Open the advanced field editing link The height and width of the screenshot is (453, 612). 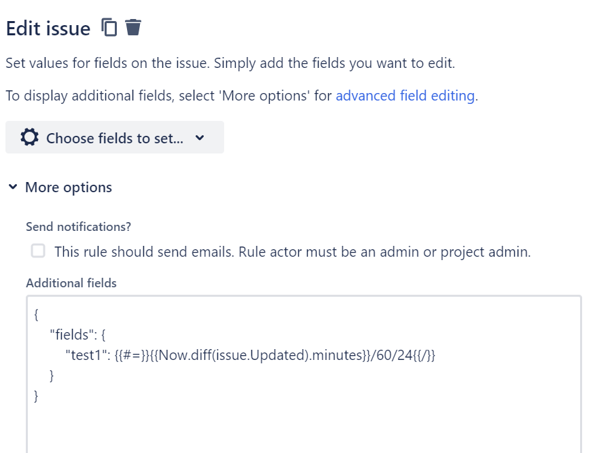pyautogui.click(x=405, y=96)
